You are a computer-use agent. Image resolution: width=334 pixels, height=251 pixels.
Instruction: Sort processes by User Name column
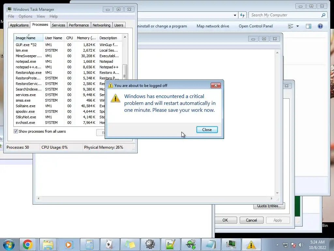[53, 38]
